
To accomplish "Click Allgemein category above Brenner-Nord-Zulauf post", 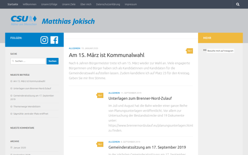I will pos(114,93).
